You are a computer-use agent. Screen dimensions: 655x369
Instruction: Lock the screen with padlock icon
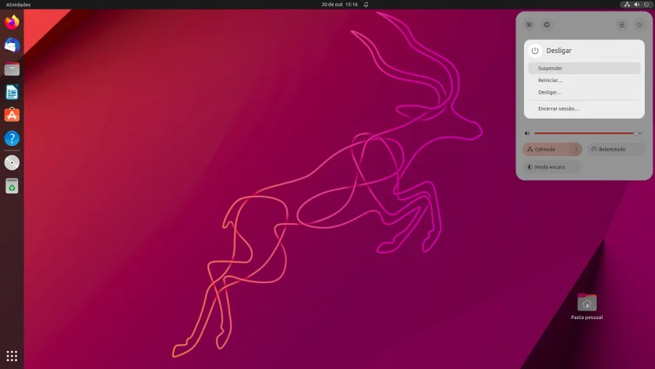click(621, 25)
